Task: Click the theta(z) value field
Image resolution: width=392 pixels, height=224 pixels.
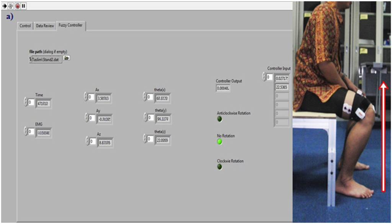Action: pyautogui.click(x=163, y=140)
